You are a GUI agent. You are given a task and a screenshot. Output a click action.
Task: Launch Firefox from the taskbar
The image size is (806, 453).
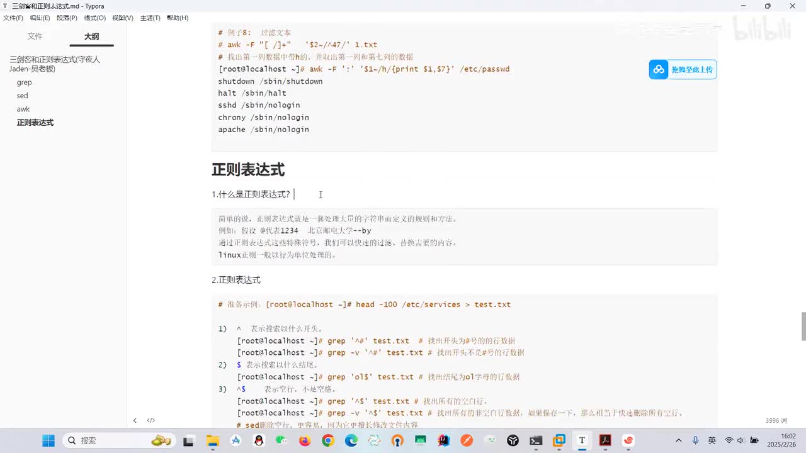click(305, 440)
